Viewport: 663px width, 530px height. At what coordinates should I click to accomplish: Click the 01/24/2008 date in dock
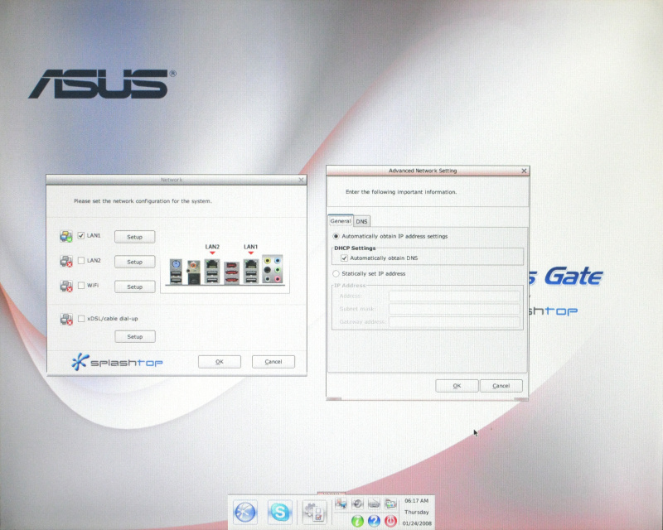point(417,523)
